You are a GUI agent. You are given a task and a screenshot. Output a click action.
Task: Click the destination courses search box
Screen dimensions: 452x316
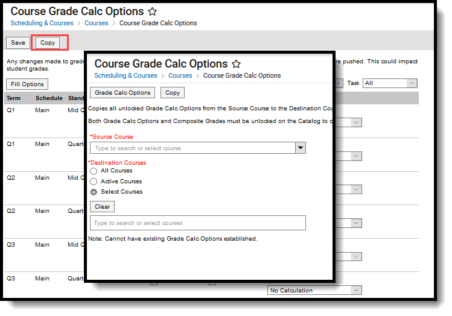(198, 223)
